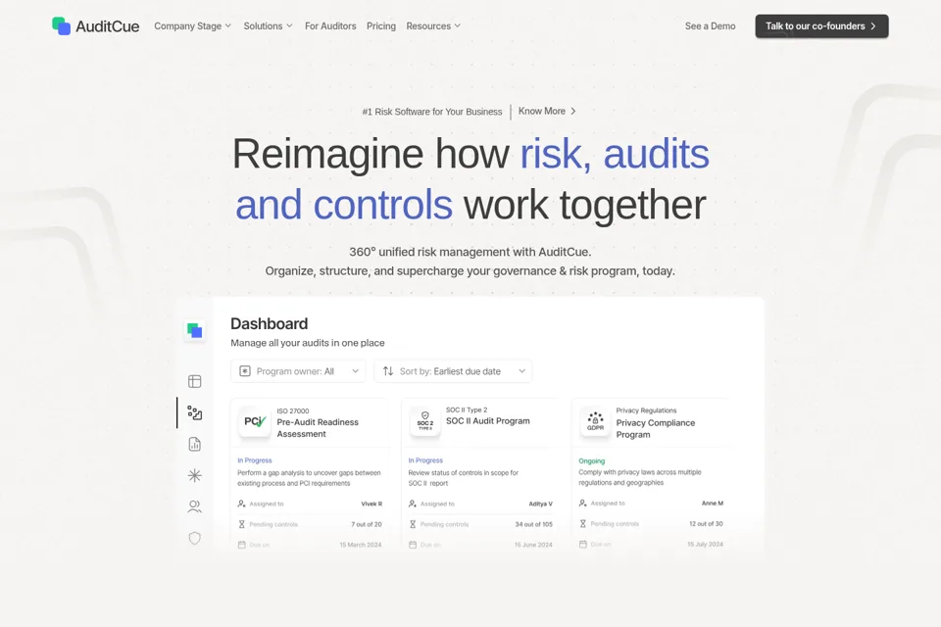This screenshot has width=941, height=627.
Task: Click calendar icon on Privacy Compliance card
Action: click(582, 544)
